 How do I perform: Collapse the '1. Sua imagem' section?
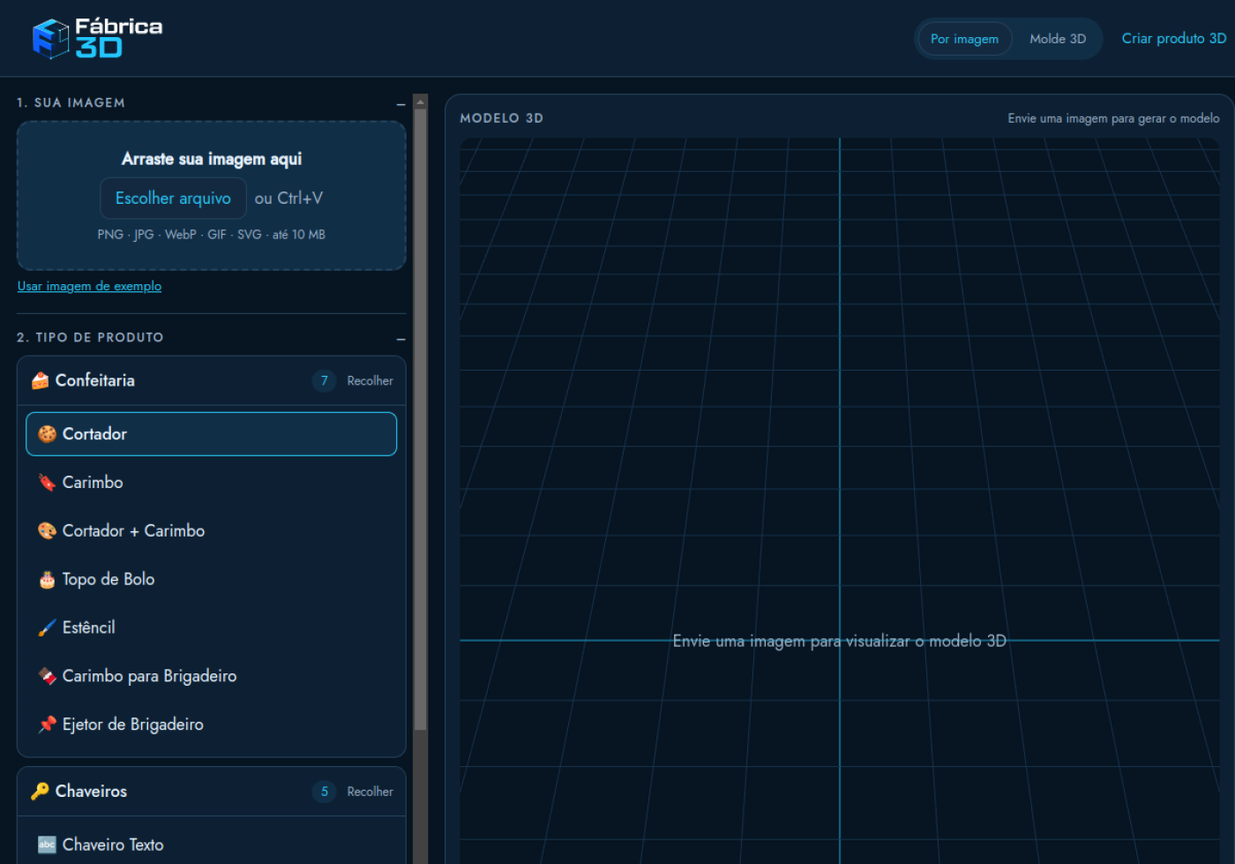[400, 104]
